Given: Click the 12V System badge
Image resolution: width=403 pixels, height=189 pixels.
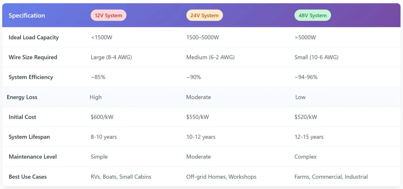Looking at the screenshot, I should click(108, 15).
